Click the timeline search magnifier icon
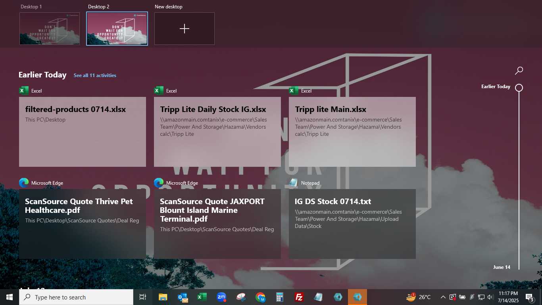The width and height of the screenshot is (542, 305). (x=519, y=71)
